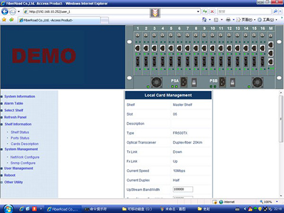The width and height of the screenshot is (284, 213).
Task: Click the page vertical scrollbar thumb
Action: coord(281,119)
